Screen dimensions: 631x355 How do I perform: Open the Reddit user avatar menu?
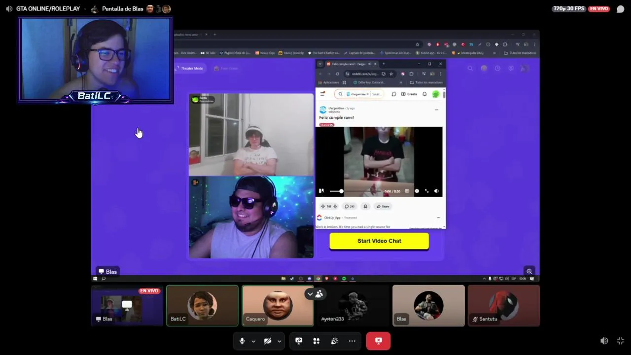tap(436, 94)
